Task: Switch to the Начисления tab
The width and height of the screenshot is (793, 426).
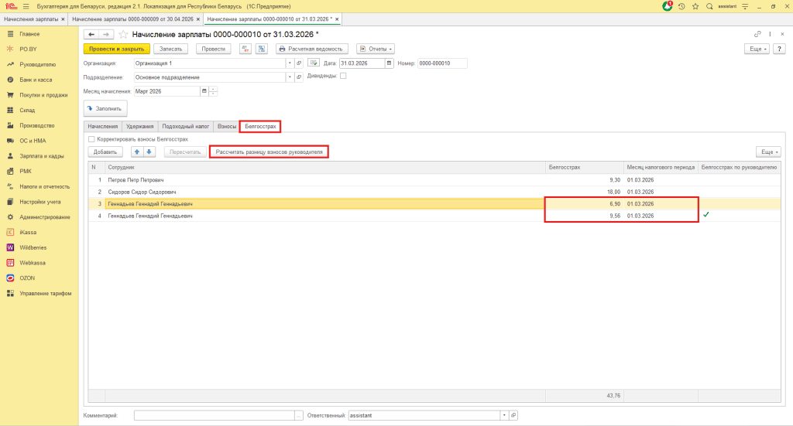Action: pos(103,126)
